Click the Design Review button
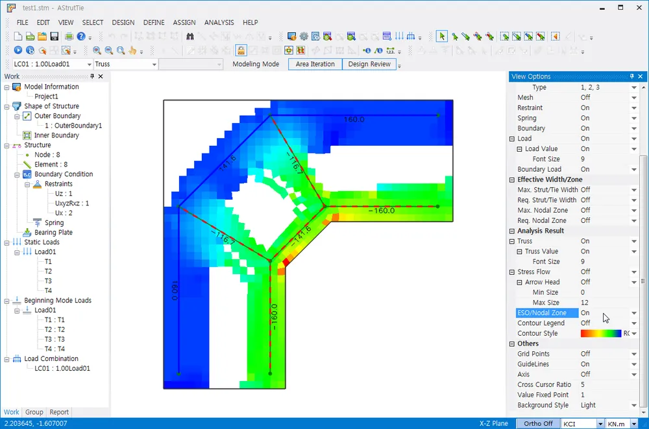The height and width of the screenshot is (429, 649). click(x=369, y=64)
